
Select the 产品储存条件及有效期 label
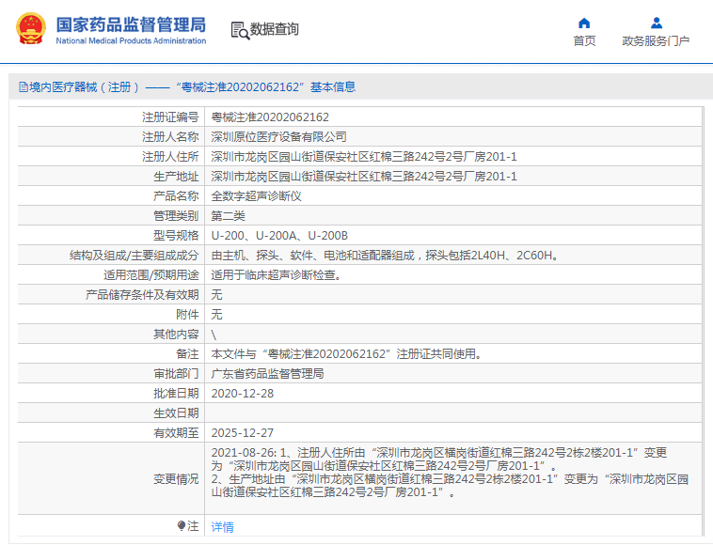142,295
